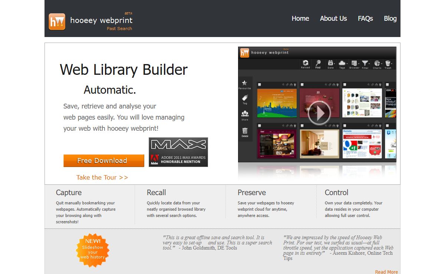The width and height of the screenshot is (445, 274).
Task: Tick the checkbox above the white product grid thumbnail
Action: pos(345,84)
